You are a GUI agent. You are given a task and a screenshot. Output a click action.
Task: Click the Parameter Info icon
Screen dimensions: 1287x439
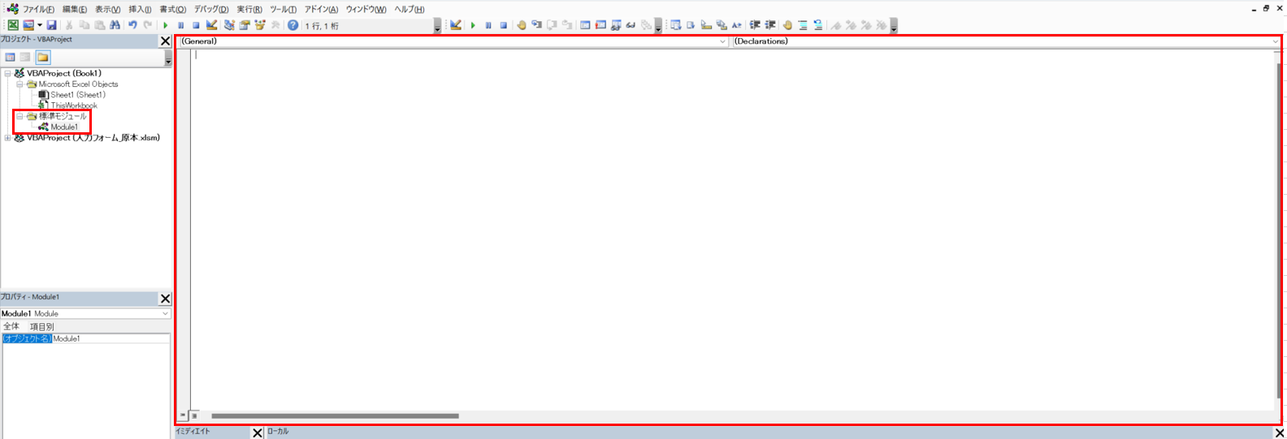(x=721, y=25)
